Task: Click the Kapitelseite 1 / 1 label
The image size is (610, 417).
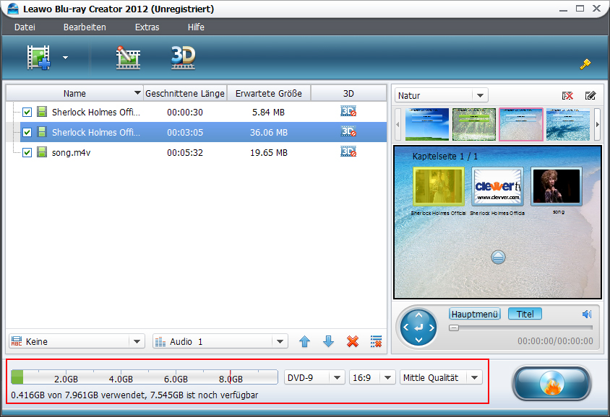Action: click(x=445, y=157)
